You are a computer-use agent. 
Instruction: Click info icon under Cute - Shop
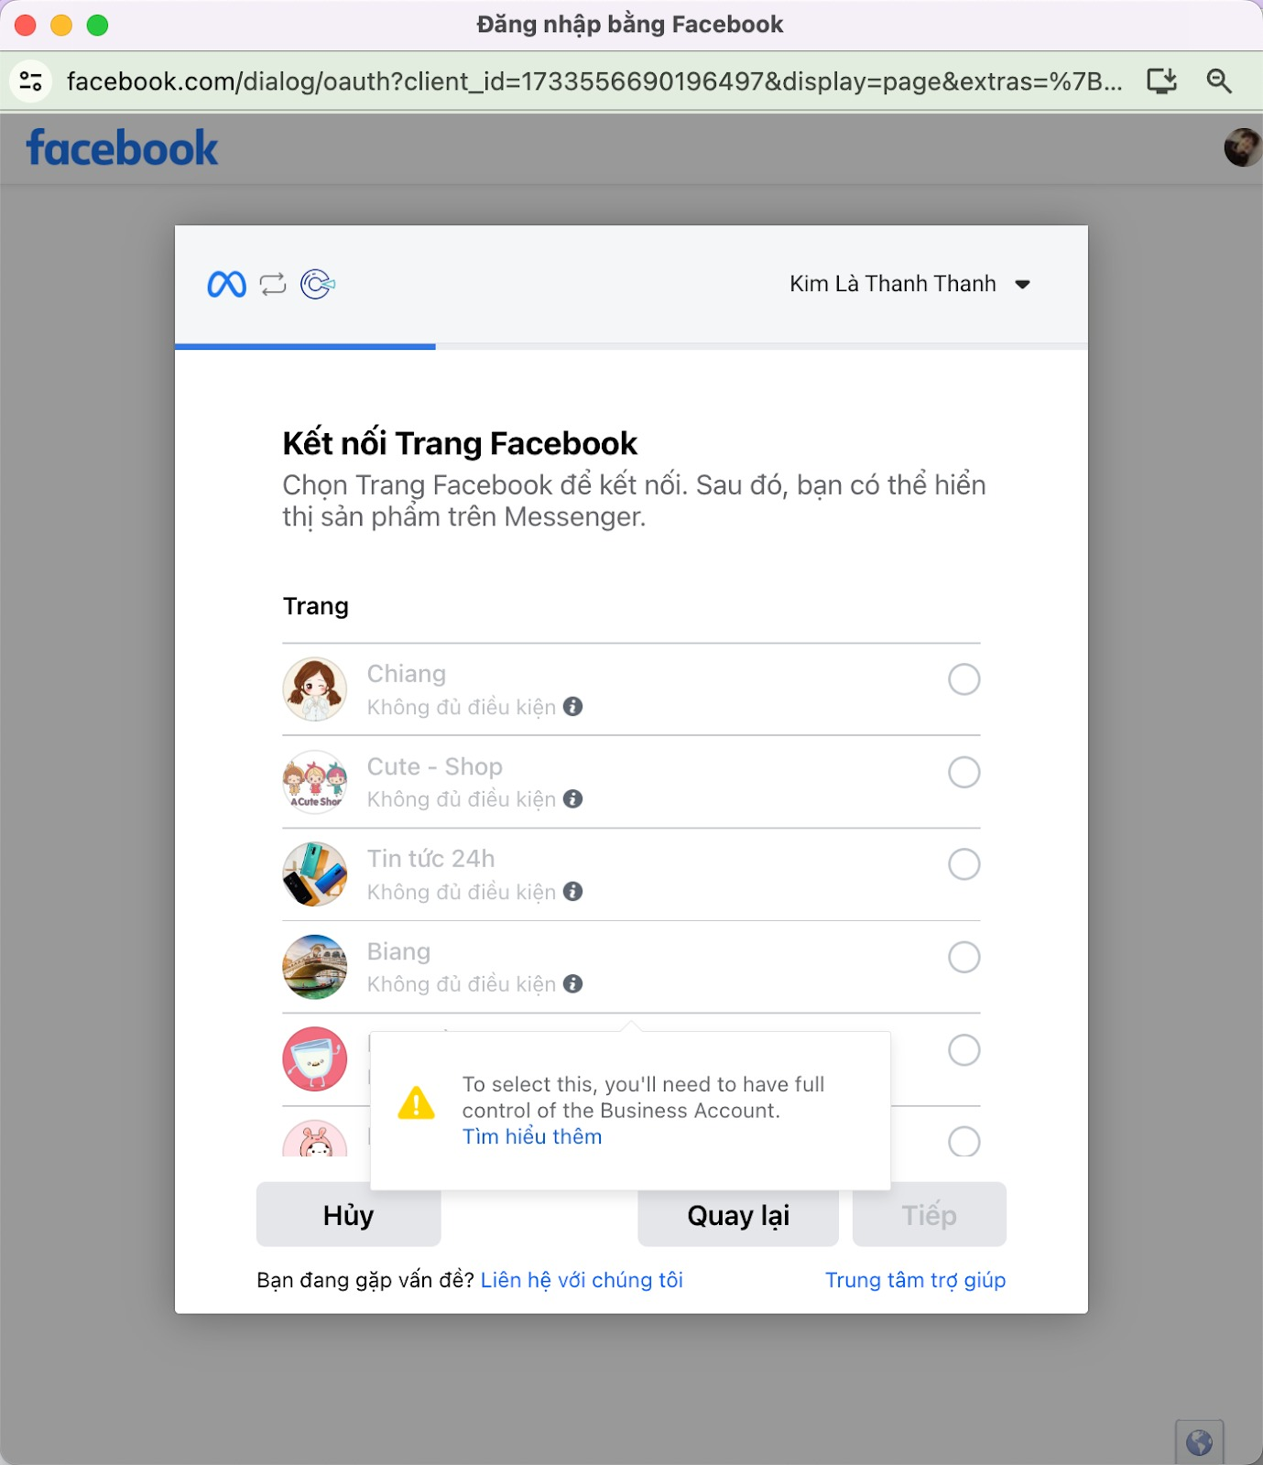(573, 799)
